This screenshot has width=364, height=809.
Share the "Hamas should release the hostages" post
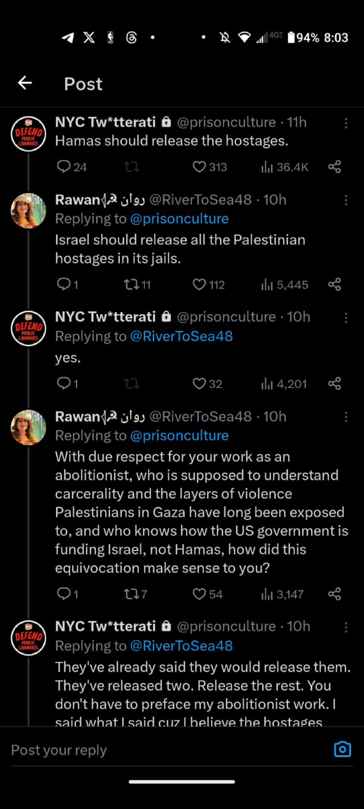coord(334,167)
